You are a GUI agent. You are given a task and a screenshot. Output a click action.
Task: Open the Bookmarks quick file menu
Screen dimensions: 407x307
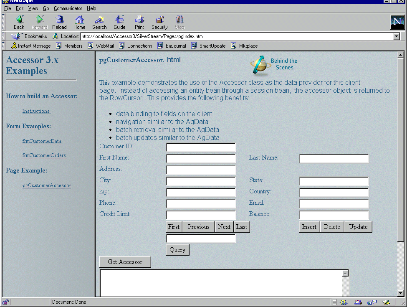[29, 36]
